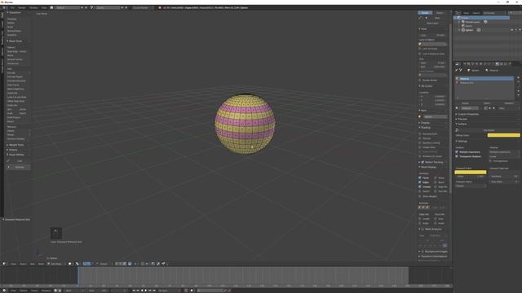Open the Physics properties tab icon
Viewport: 522px width, 293px height.
[510, 63]
